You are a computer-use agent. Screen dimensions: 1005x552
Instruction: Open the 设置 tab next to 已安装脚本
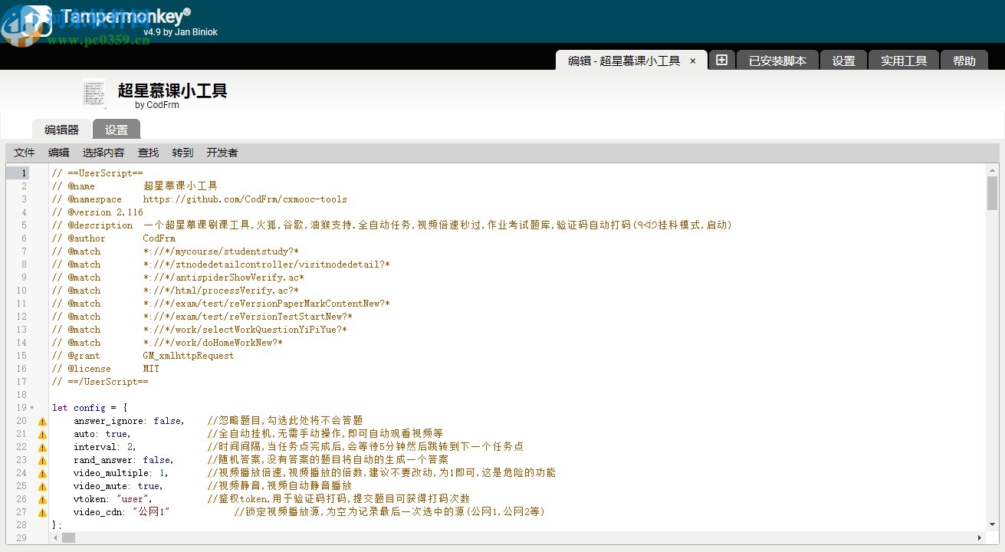click(843, 61)
